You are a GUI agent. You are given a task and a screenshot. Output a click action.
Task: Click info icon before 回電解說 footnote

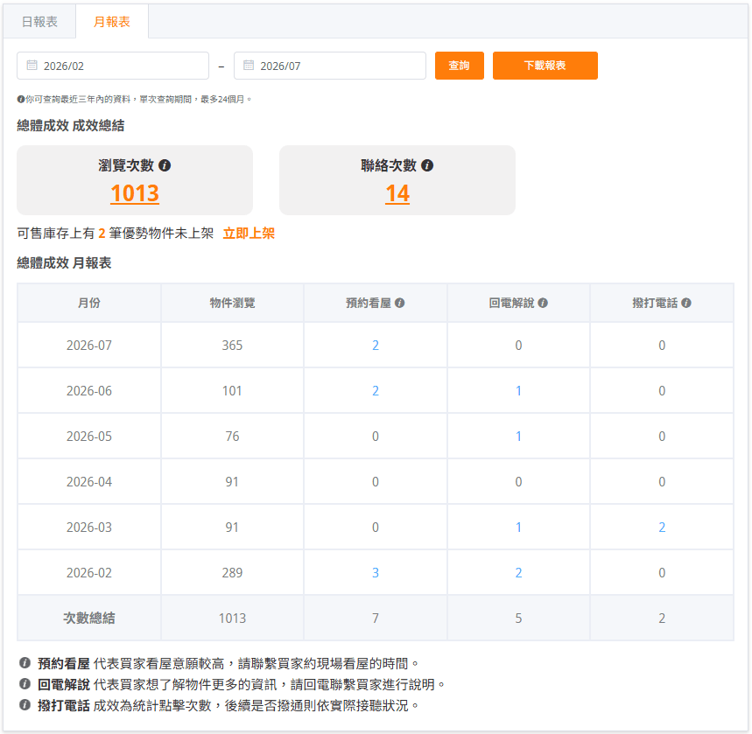(25, 684)
